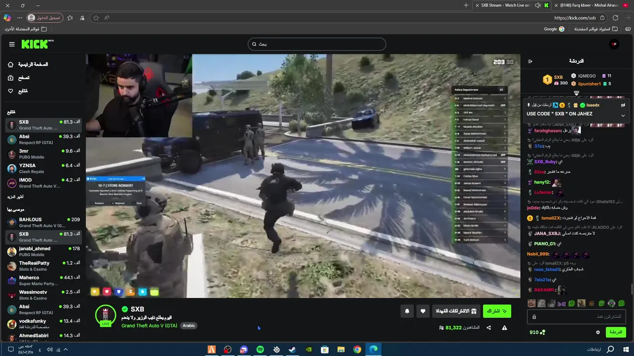The height and width of the screenshot is (356, 634).
Task: Open Microsoft Store from the taskbar
Action: tap(324, 350)
